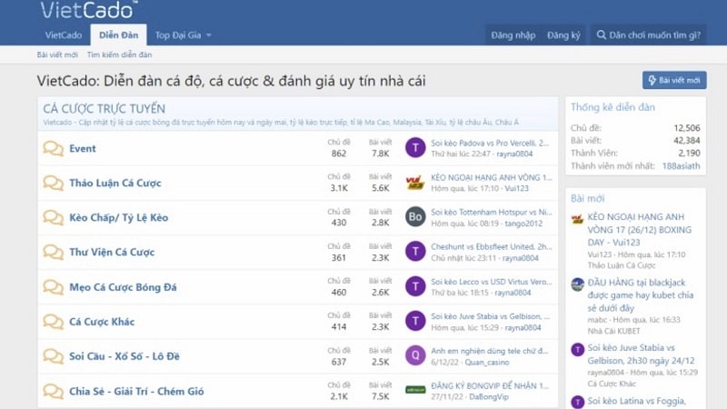
Task: Open post Soi kèo Tottenham Hotspur
Action: click(x=492, y=212)
